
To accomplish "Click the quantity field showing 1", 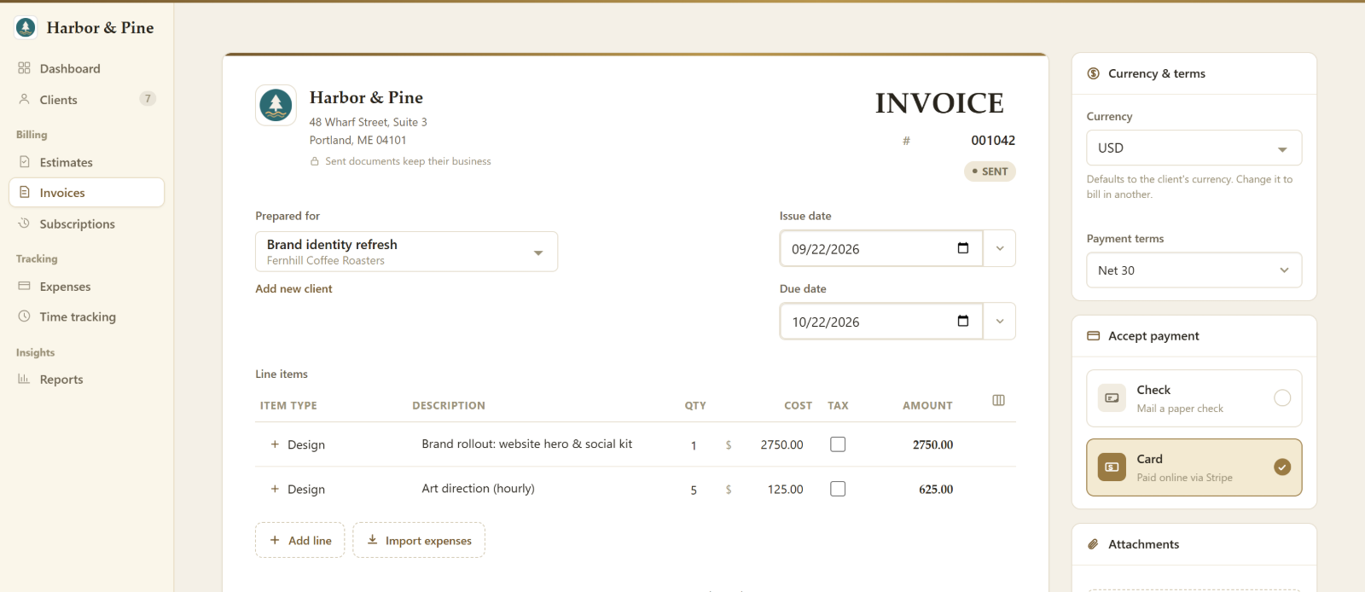I will pyautogui.click(x=694, y=445).
